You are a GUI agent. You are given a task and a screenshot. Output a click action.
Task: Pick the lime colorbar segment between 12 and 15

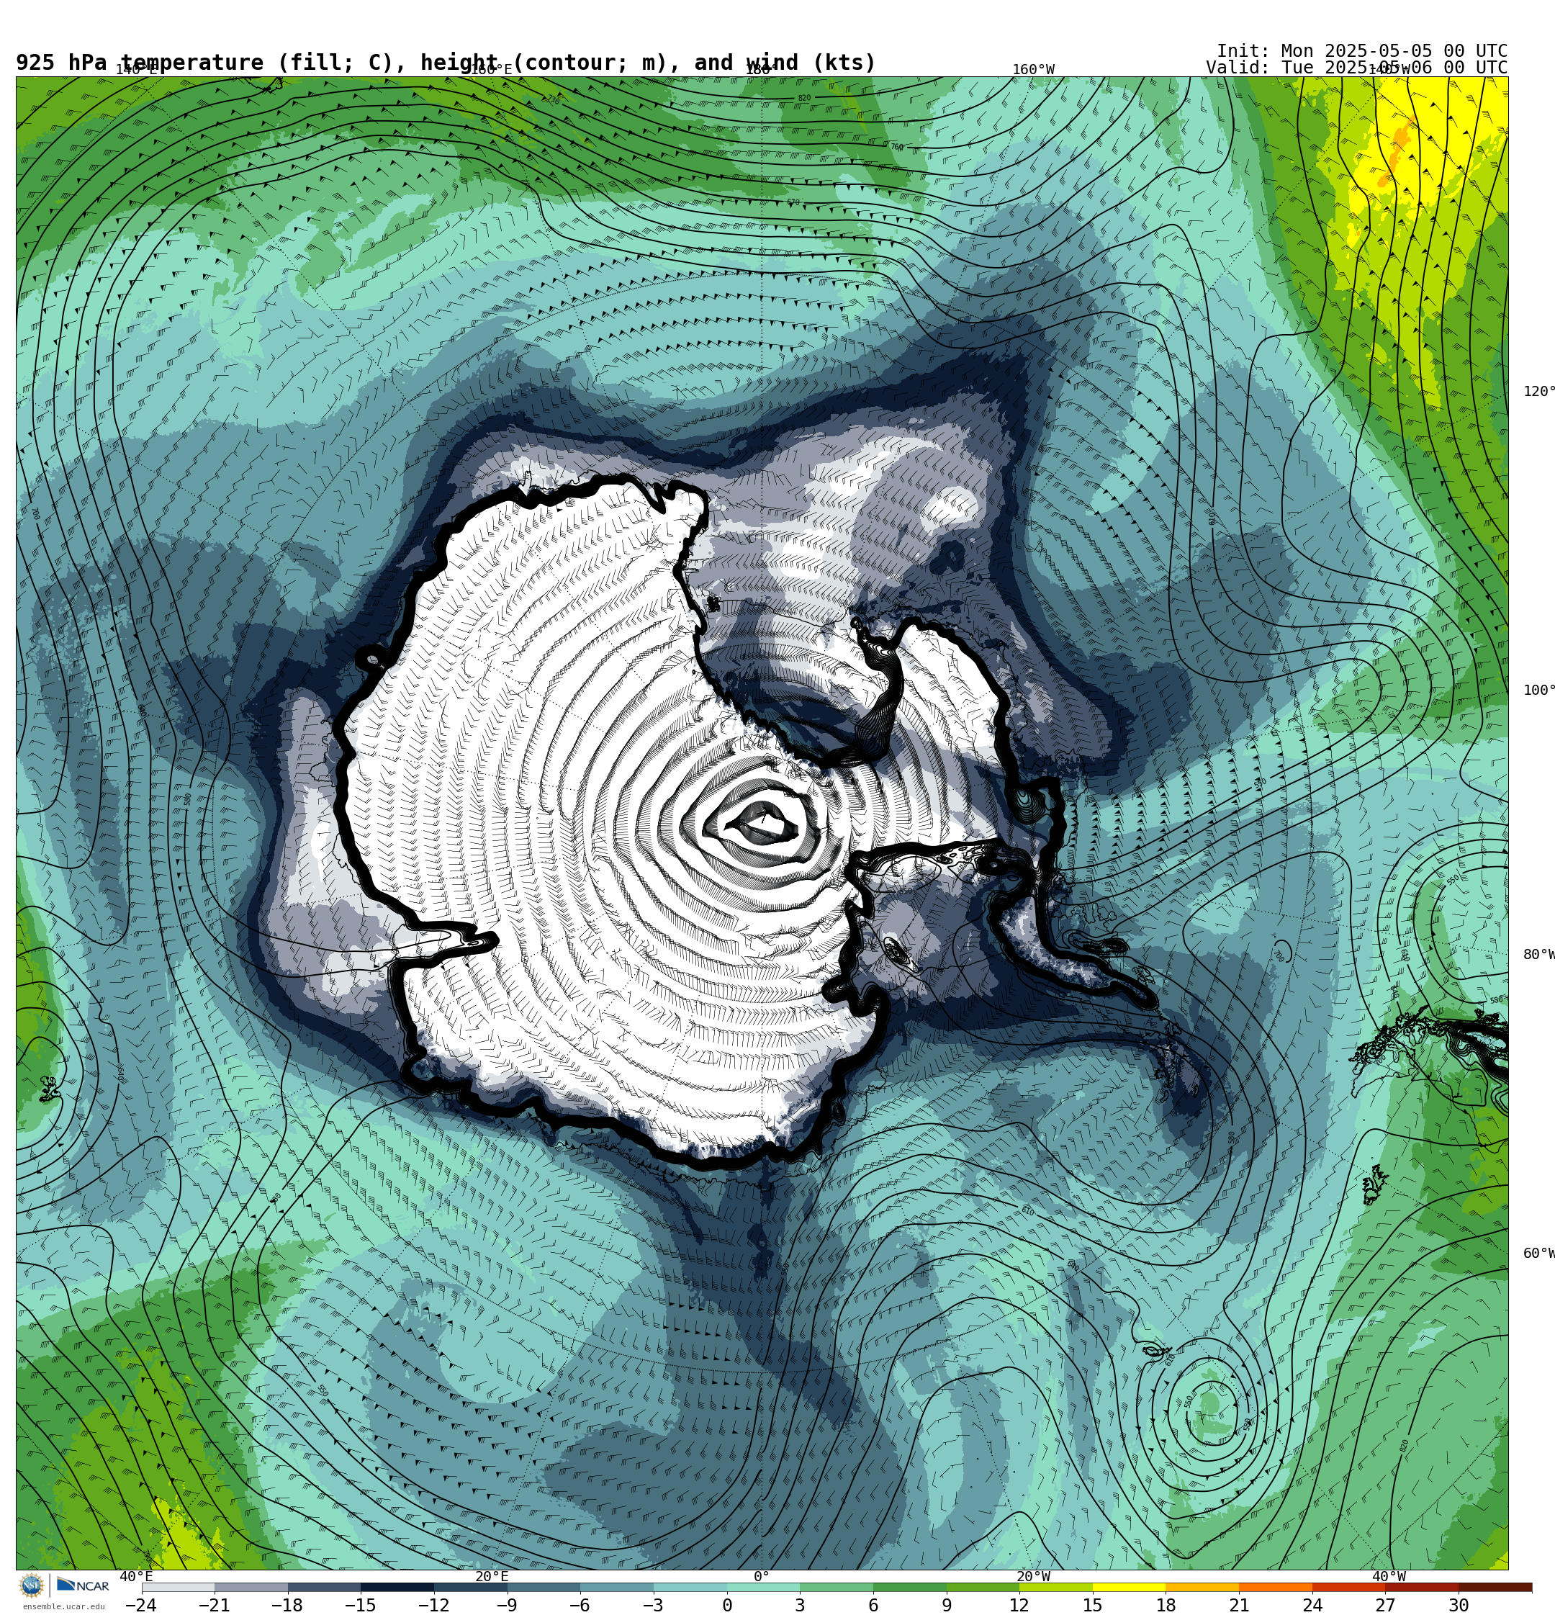pos(1055,1587)
